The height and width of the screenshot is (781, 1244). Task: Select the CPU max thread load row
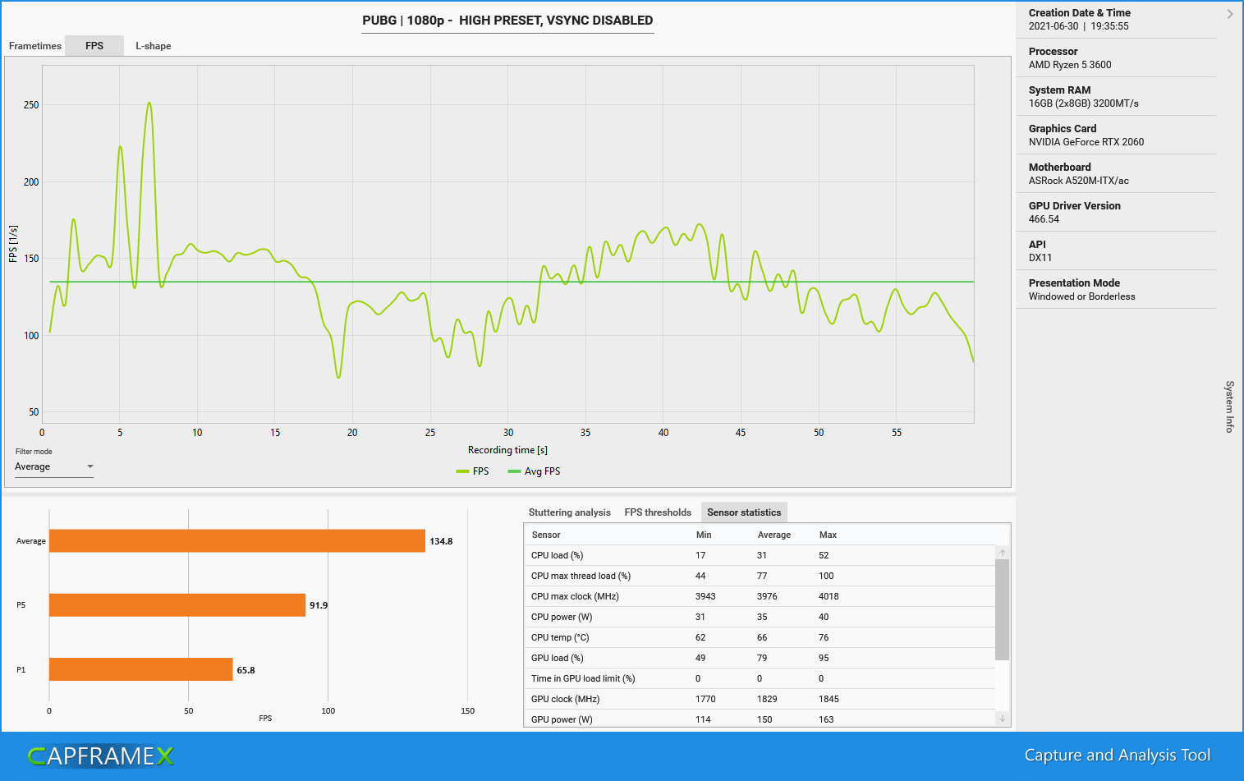(x=760, y=576)
